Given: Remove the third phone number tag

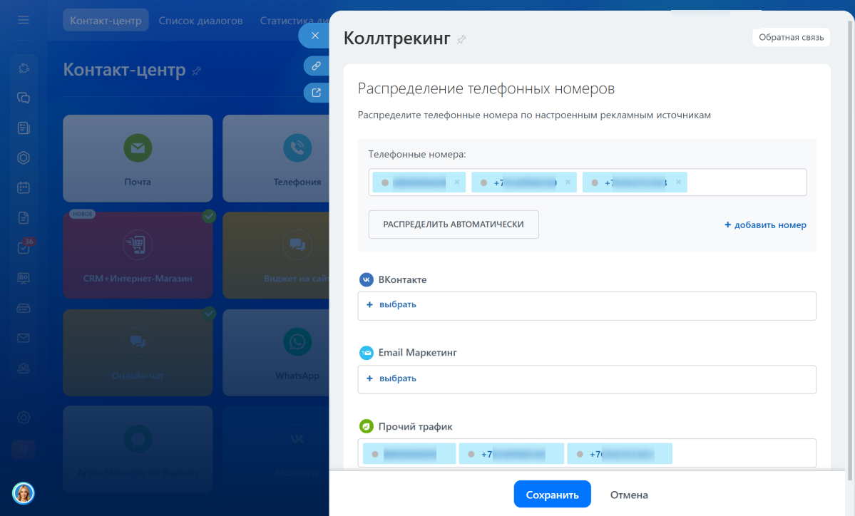Looking at the screenshot, I should (678, 182).
